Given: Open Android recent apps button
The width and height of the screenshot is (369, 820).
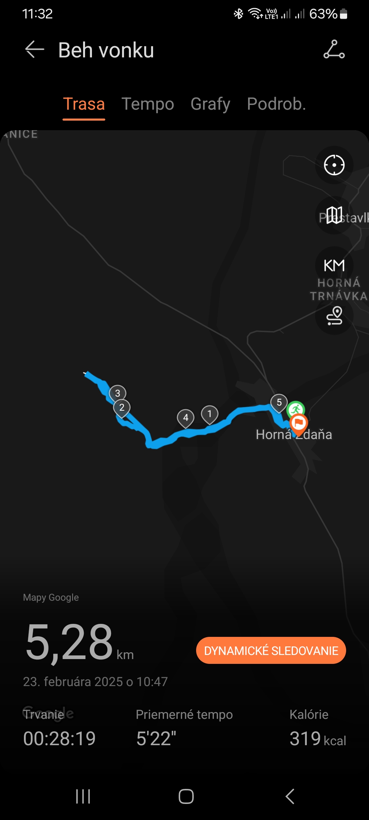Looking at the screenshot, I should [x=83, y=796].
